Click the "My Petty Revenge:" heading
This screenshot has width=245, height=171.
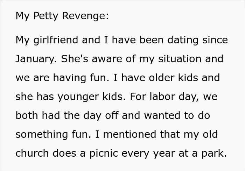tap(62, 16)
